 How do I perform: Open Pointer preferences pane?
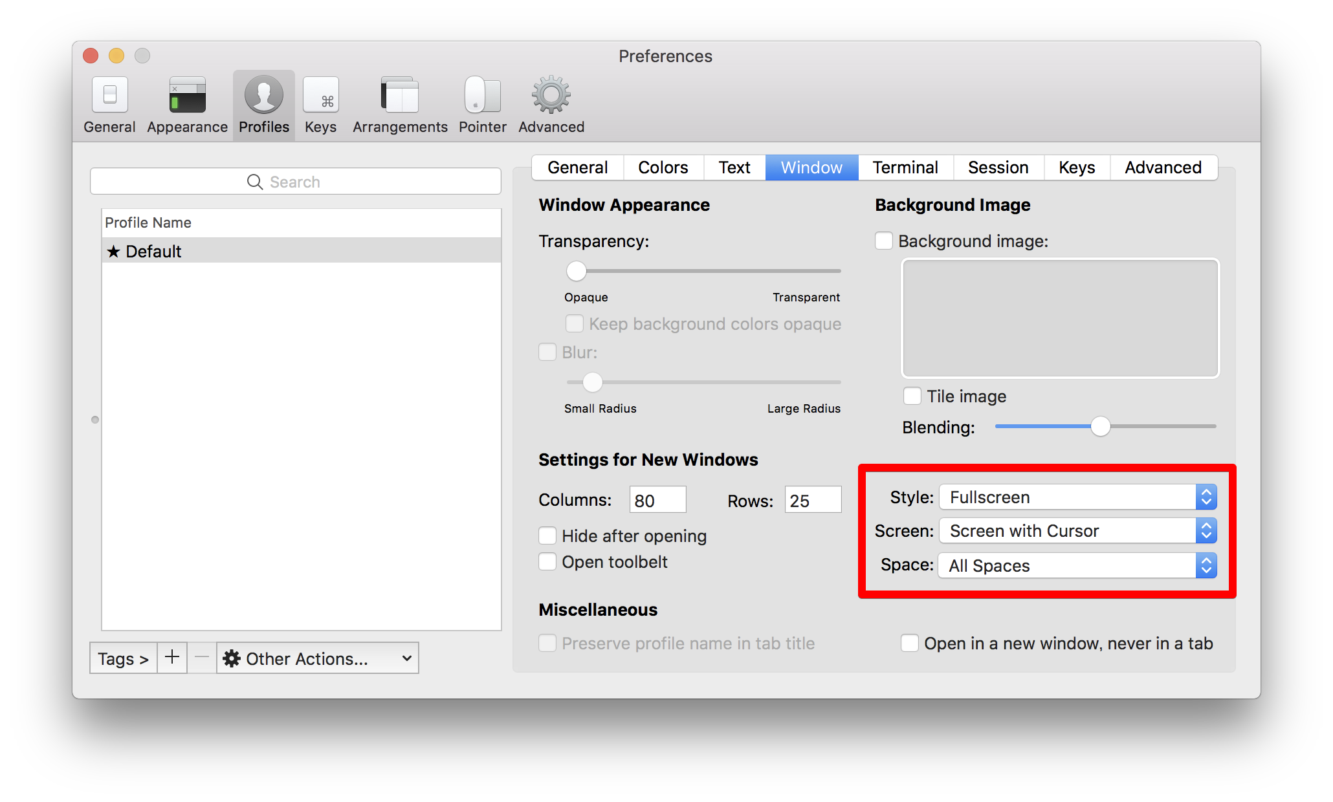482,105
